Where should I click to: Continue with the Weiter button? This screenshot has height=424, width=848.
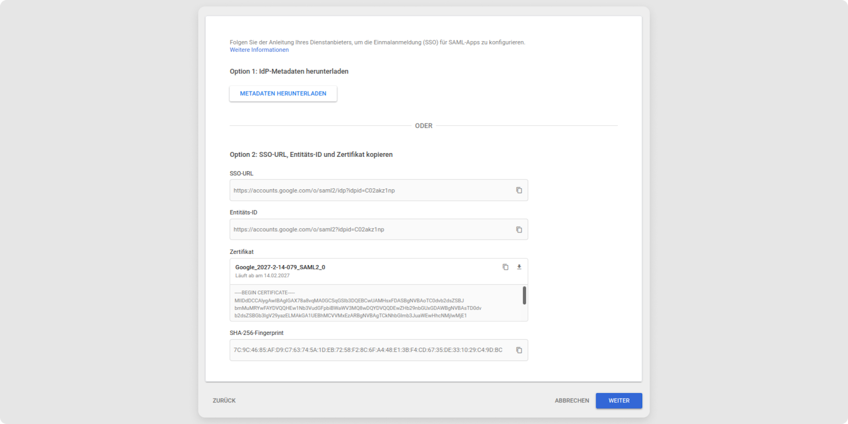point(619,401)
